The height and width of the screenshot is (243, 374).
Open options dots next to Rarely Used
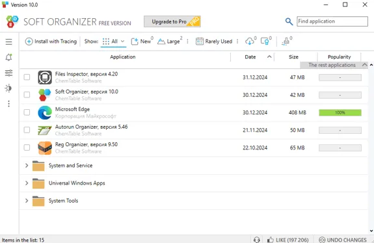tap(237, 42)
